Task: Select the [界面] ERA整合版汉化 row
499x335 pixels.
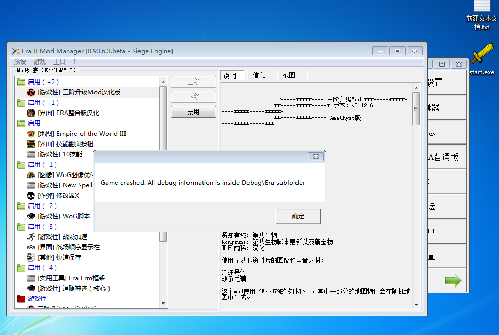Action: coord(87,113)
